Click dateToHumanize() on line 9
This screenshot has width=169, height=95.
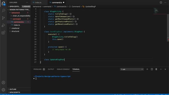63,17
